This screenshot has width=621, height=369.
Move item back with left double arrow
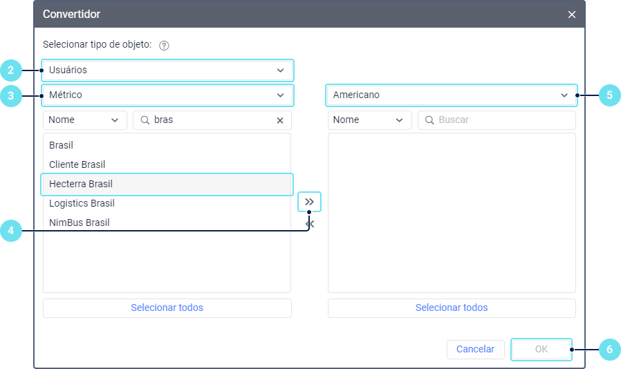pos(310,224)
